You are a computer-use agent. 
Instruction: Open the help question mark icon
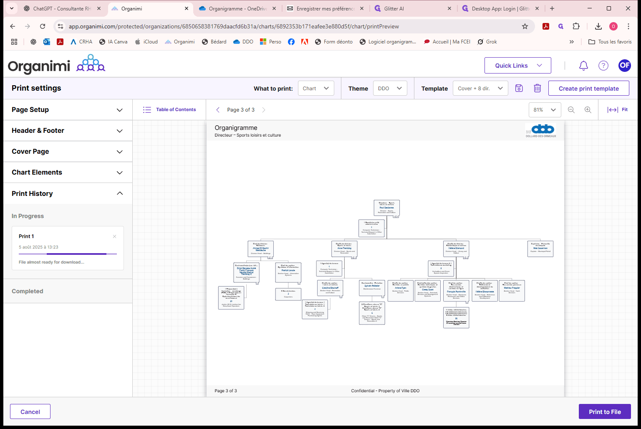pyautogui.click(x=603, y=66)
